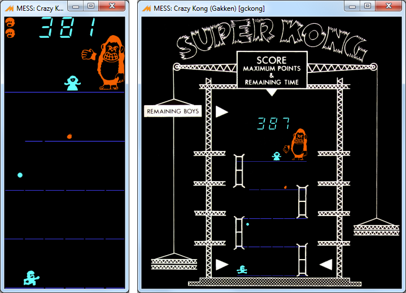Click white arrow beside REMAINING BOYS sign
406x293 pixels.
(x=222, y=112)
